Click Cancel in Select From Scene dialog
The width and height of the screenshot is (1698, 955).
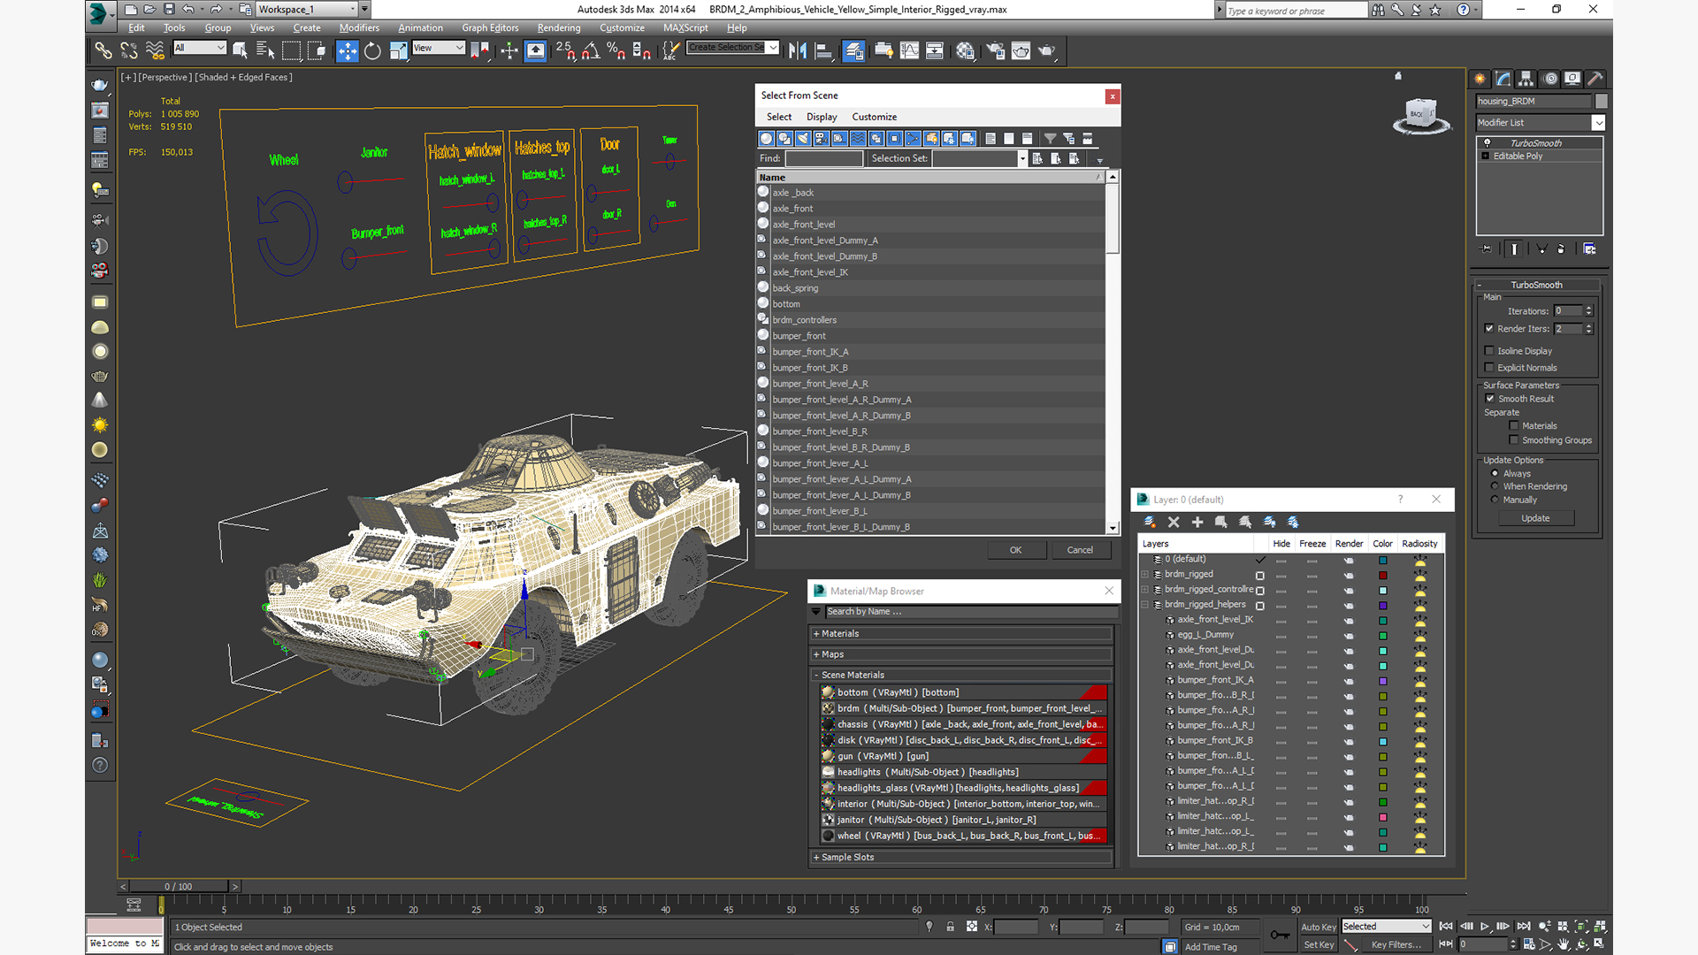click(x=1080, y=550)
